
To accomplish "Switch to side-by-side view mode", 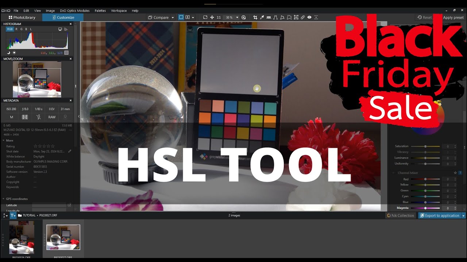I will pyautogui.click(x=188, y=17).
